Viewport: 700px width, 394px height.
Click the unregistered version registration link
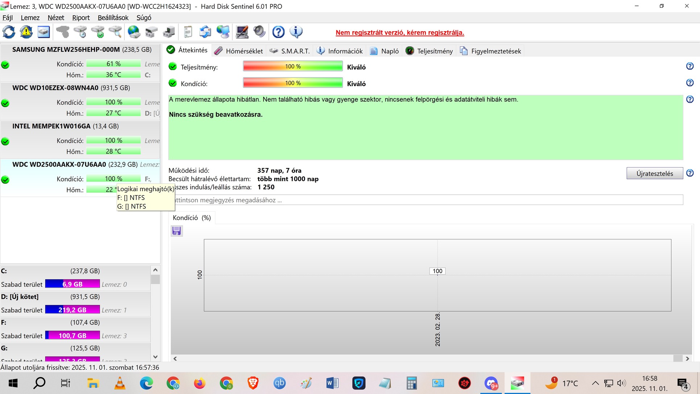(x=399, y=33)
